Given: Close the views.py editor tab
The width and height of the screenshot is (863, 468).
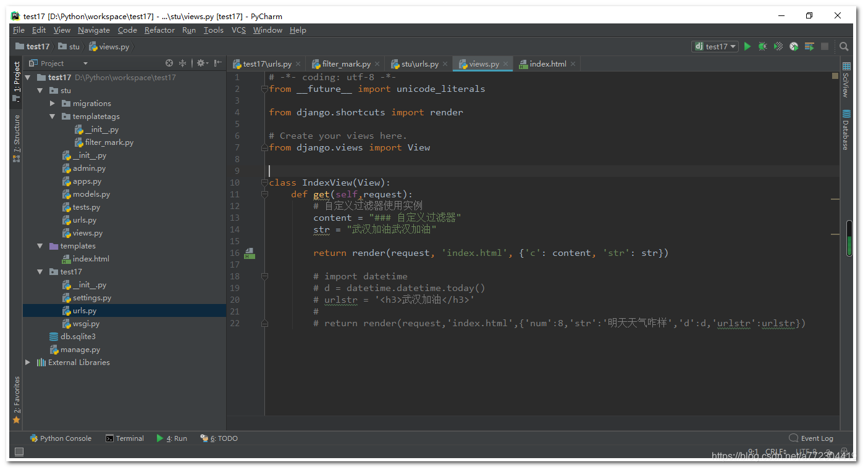Looking at the screenshot, I should click(x=505, y=64).
